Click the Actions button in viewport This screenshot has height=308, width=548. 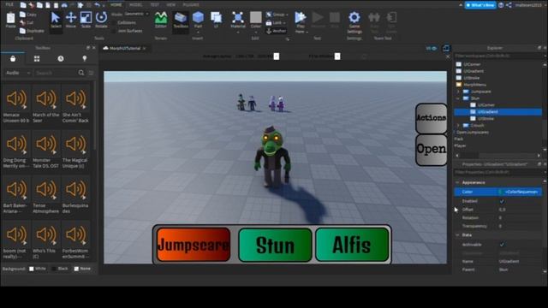click(x=432, y=118)
